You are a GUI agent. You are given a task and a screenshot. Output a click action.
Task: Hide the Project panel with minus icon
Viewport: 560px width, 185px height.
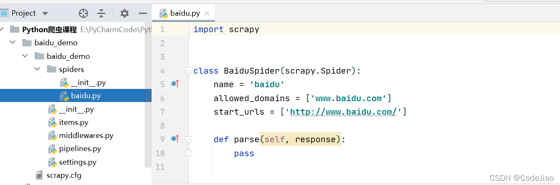click(x=143, y=14)
